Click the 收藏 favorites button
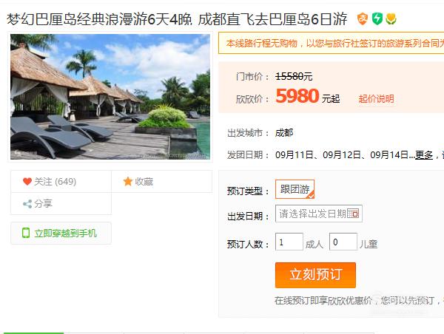The image size is (444, 334). tap(161, 182)
